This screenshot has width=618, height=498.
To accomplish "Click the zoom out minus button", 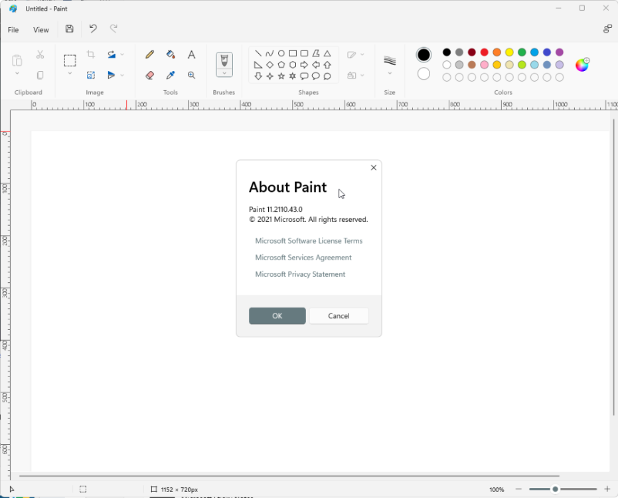I will (x=518, y=489).
